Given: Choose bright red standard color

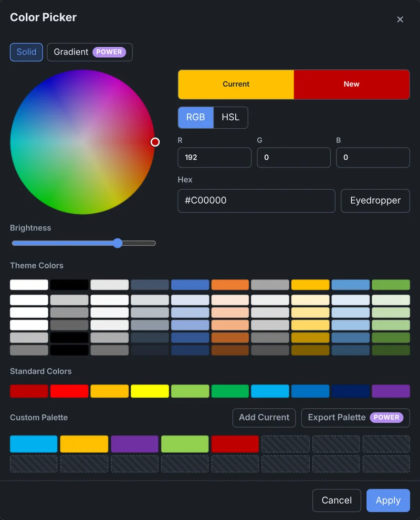Looking at the screenshot, I should click(69, 391).
